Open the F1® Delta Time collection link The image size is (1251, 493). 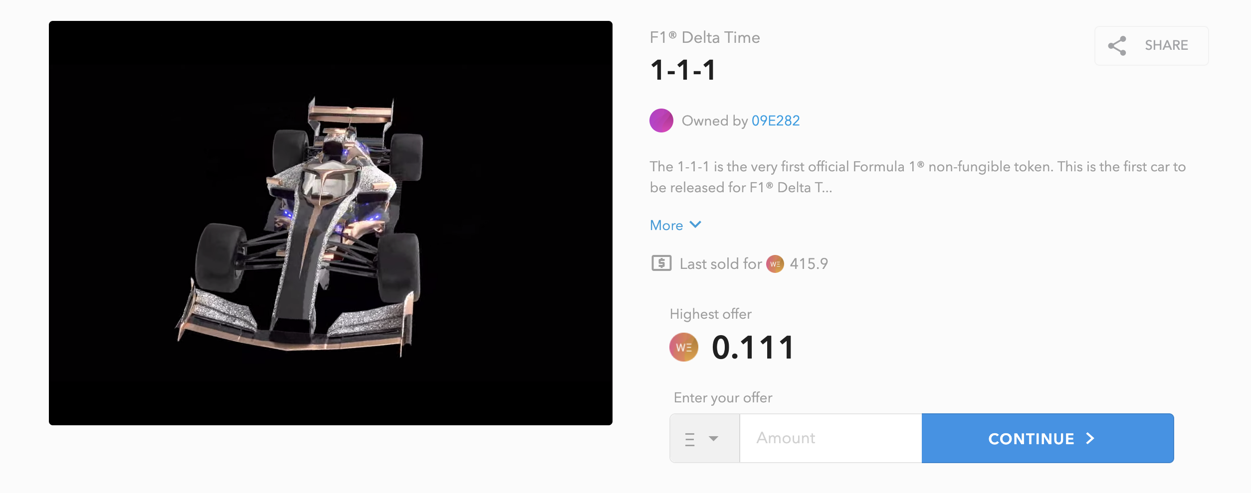[705, 37]
